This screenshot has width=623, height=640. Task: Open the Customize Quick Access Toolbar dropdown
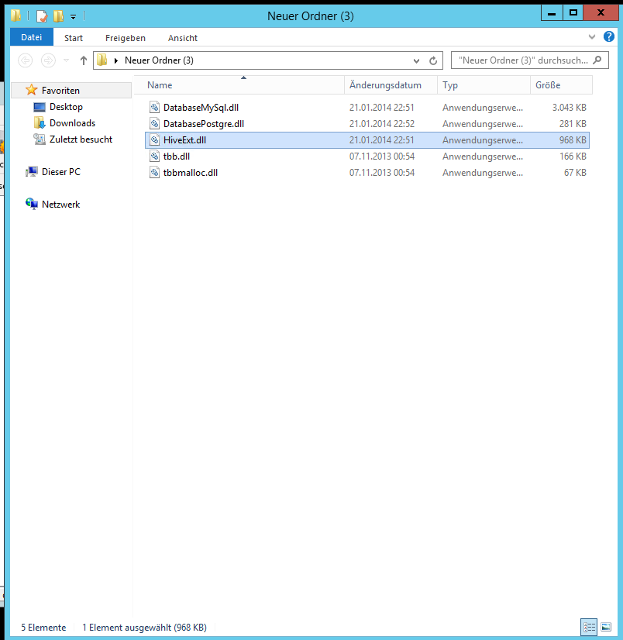[x=73, y=17]
